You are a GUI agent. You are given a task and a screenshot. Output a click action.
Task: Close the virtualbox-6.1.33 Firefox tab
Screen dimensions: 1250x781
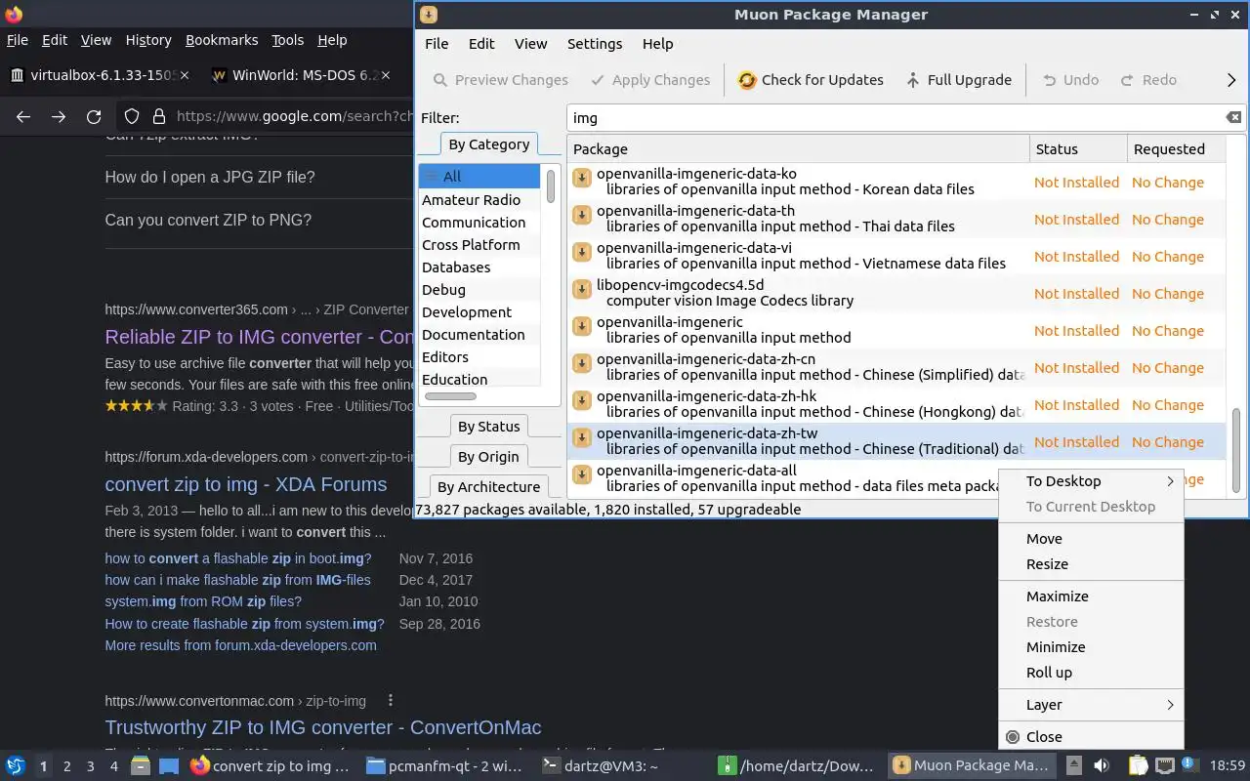(186, 75)
